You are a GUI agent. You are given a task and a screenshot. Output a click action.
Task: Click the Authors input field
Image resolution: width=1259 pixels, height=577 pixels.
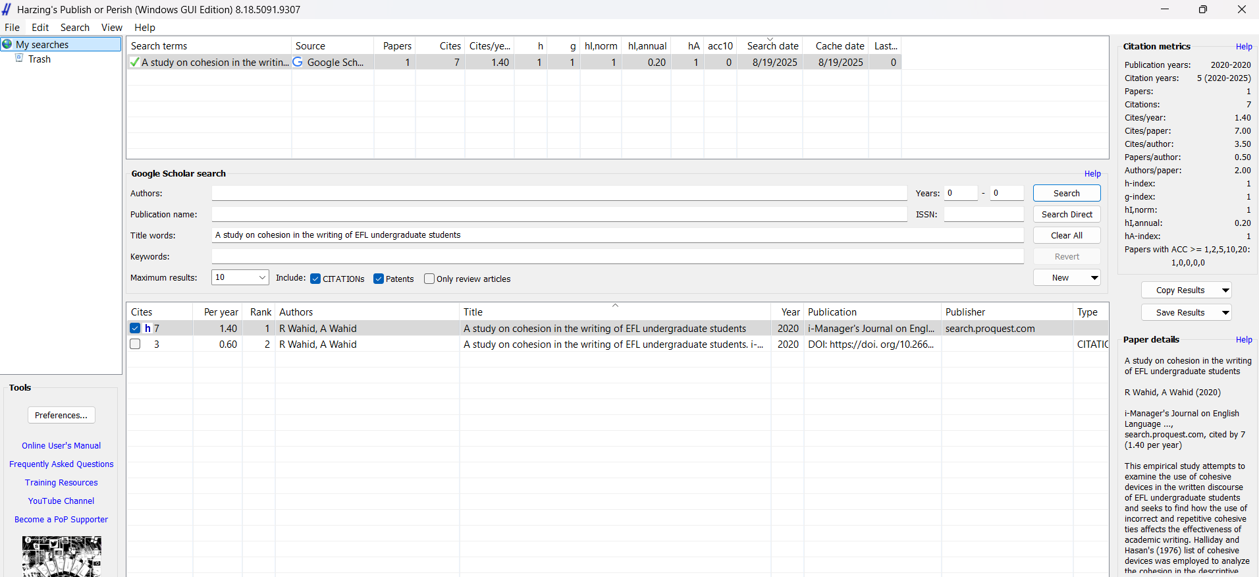(x=559, y=193)
